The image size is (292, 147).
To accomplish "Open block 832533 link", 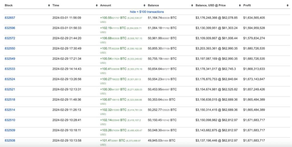I will pos(10,69).
